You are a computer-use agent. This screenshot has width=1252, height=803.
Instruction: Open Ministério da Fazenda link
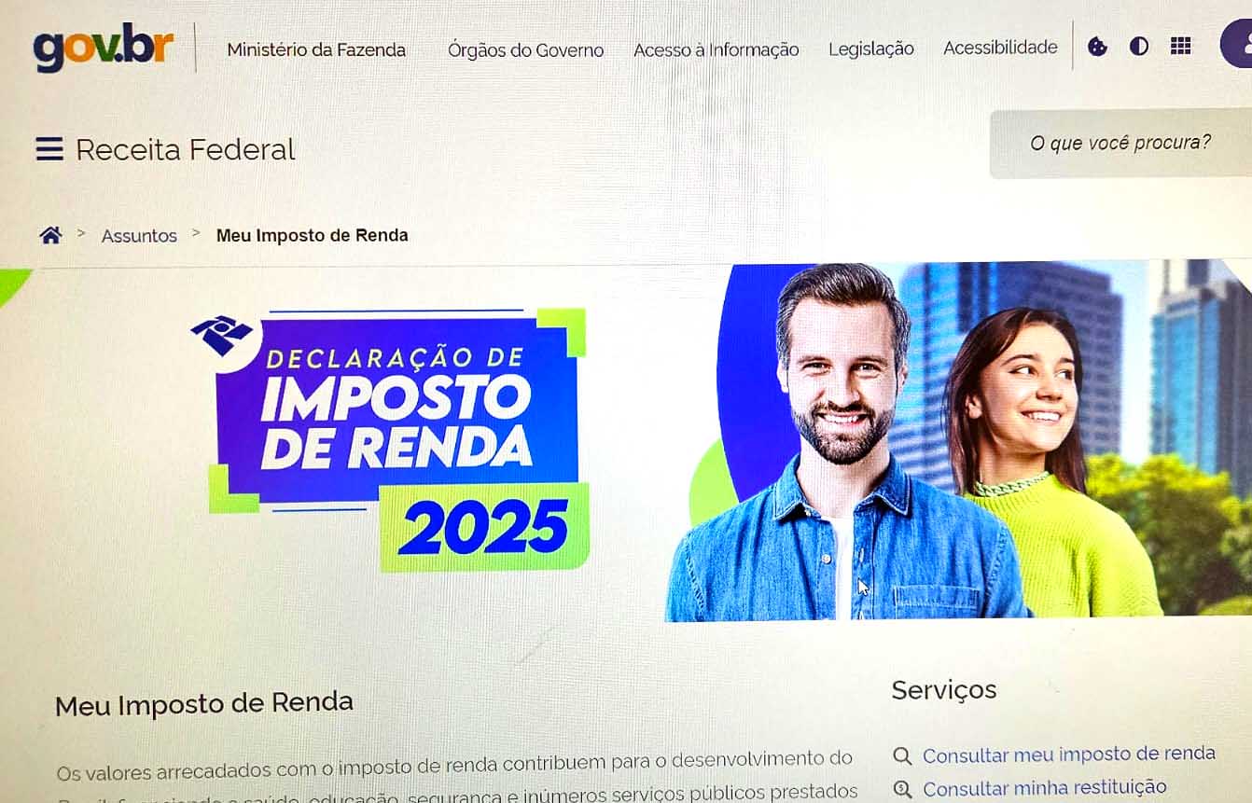coord(316,50)
